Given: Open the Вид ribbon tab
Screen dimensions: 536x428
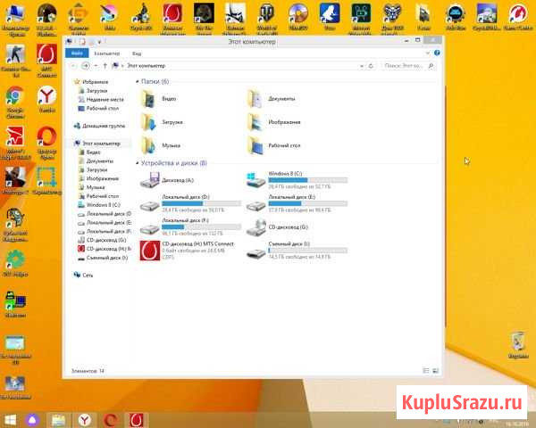Looking at the screenshot, I should 137,53.
